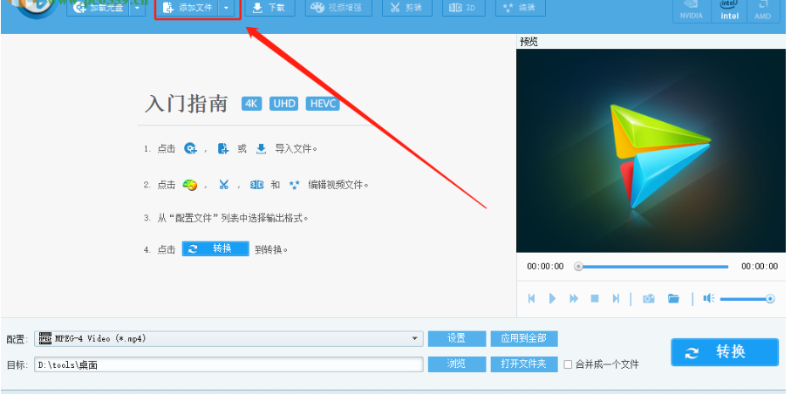Click the left 00:00:00 elapsed time

545,267
